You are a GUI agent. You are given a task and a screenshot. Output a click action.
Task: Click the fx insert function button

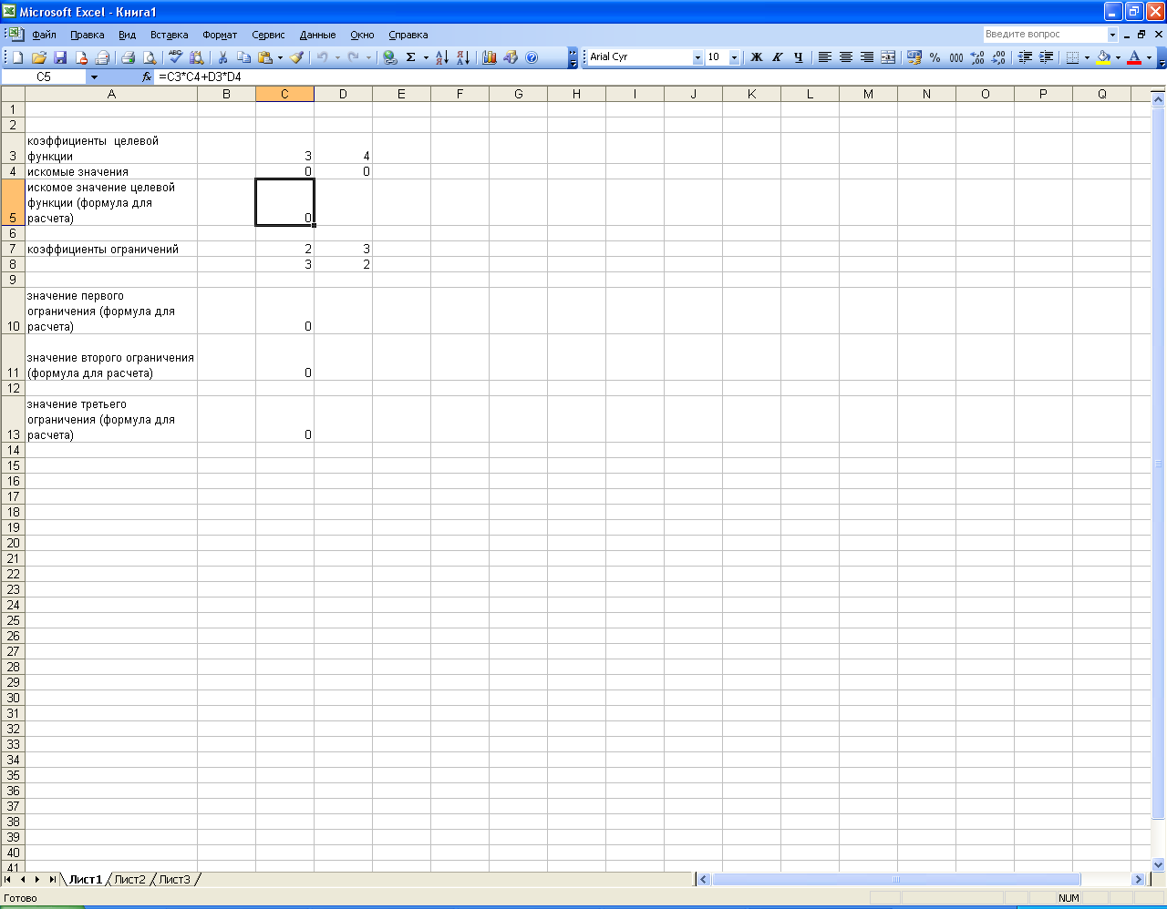click(147, 77)
